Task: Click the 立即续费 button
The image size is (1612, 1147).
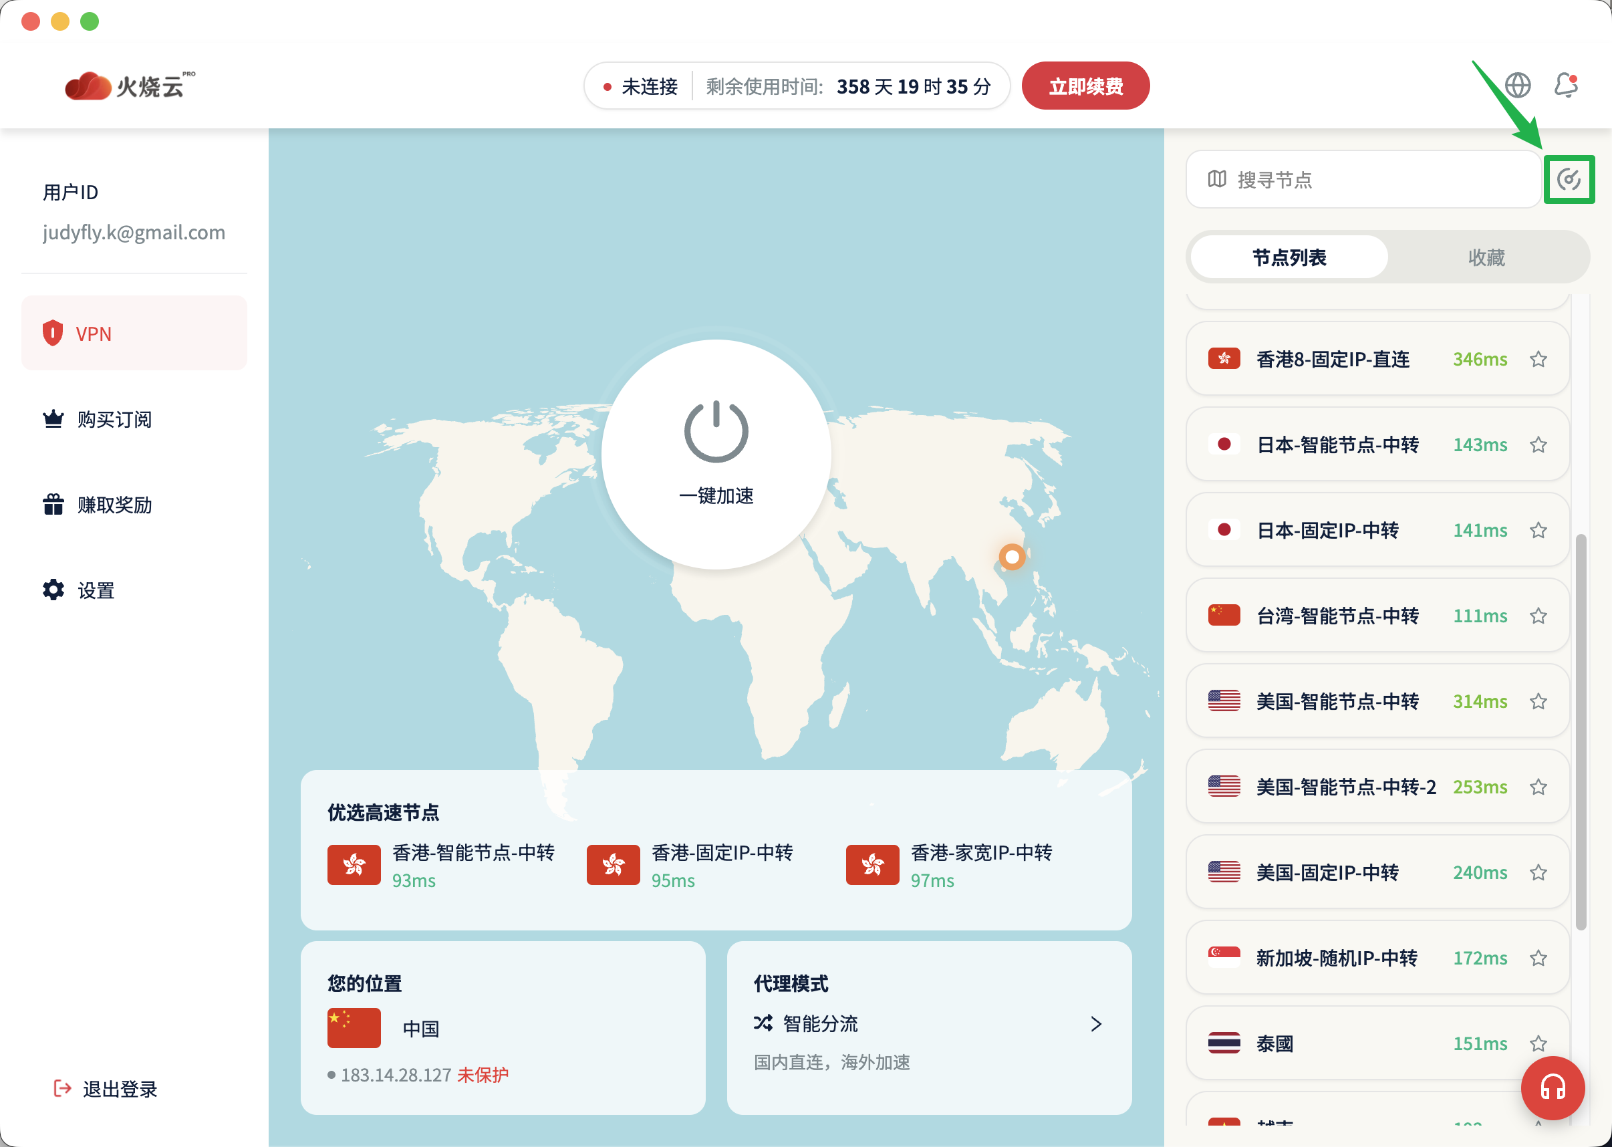Action: 1085,86
